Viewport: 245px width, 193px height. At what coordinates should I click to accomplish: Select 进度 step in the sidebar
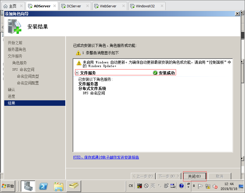click(11, 96)
